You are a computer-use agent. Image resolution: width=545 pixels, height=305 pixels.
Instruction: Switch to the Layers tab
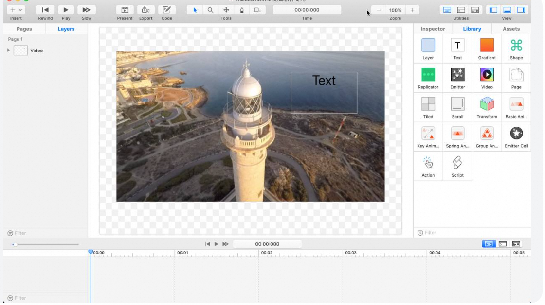[66, 29]
